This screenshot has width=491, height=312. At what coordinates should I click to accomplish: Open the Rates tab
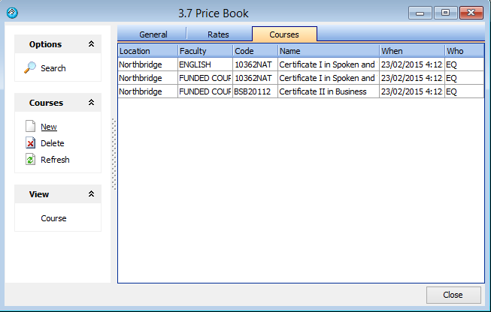(x=218, y=34)
